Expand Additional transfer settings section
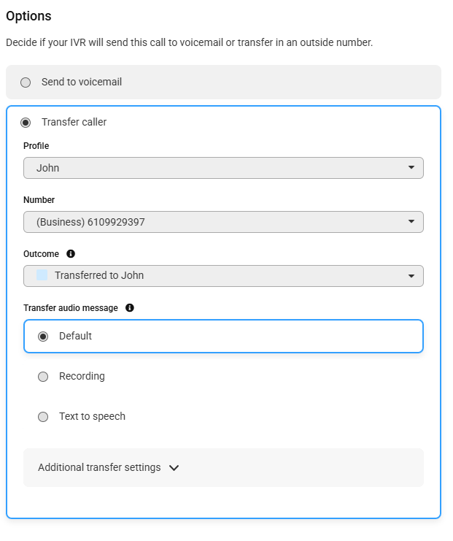Viewport: 453px width, 541px height. tap(223, 467)
